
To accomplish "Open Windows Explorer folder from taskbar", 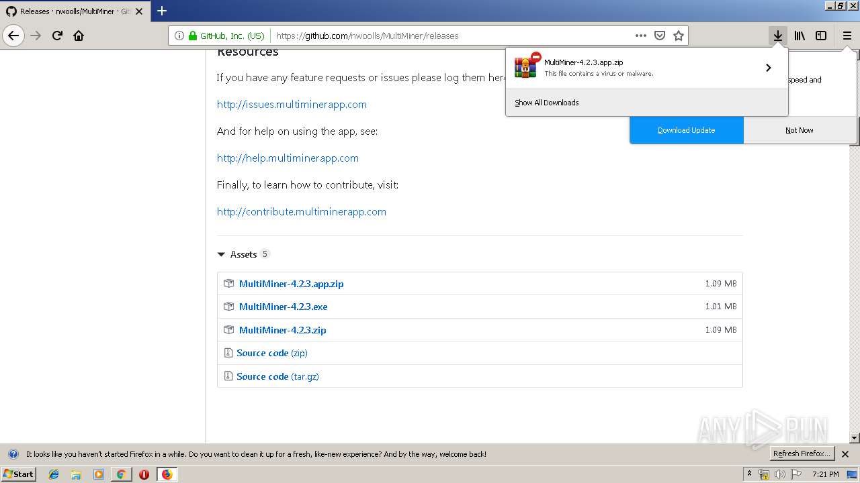I will coord(76,474).
